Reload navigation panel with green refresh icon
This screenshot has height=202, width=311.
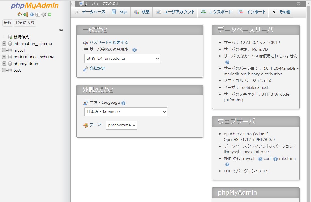(50, 14)
